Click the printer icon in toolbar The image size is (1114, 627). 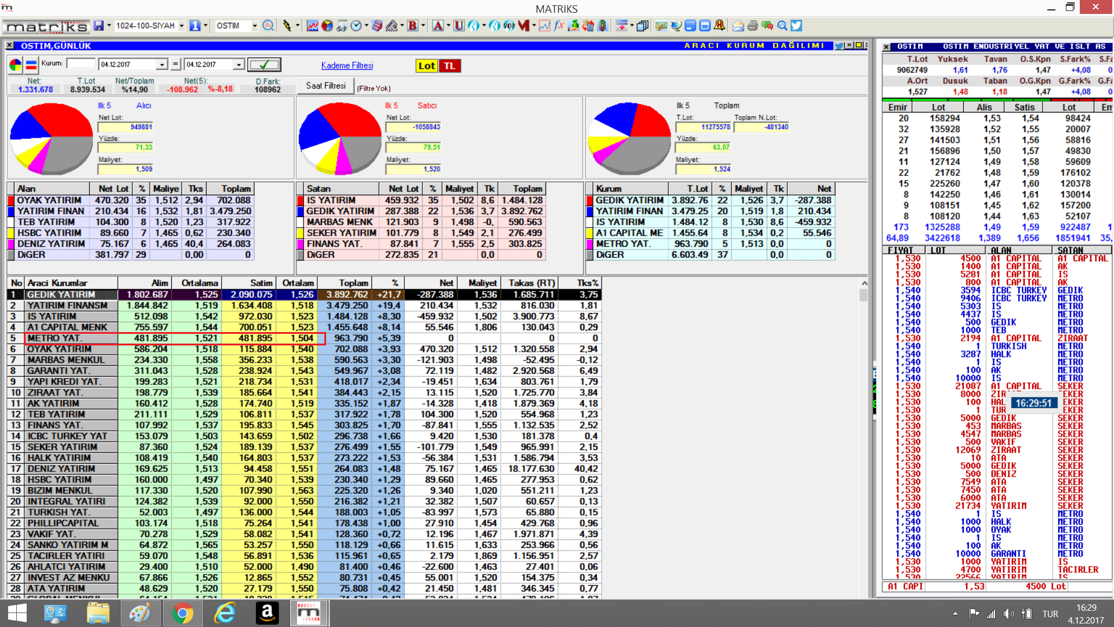(x=753, y=26)
